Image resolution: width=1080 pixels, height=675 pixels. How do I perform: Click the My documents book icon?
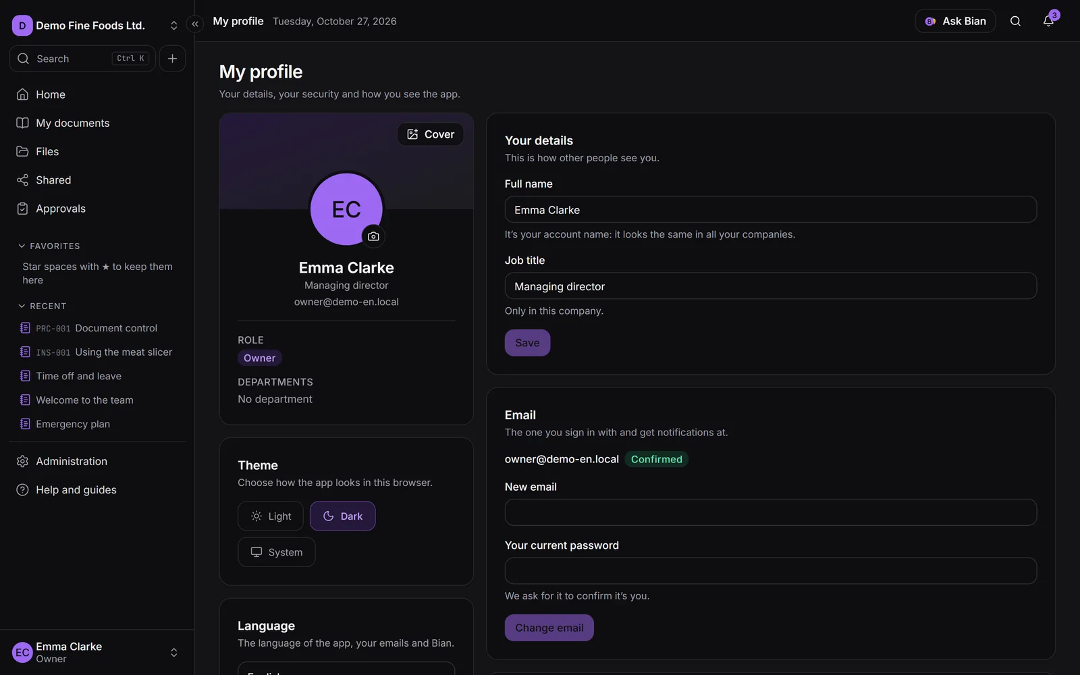22,123
